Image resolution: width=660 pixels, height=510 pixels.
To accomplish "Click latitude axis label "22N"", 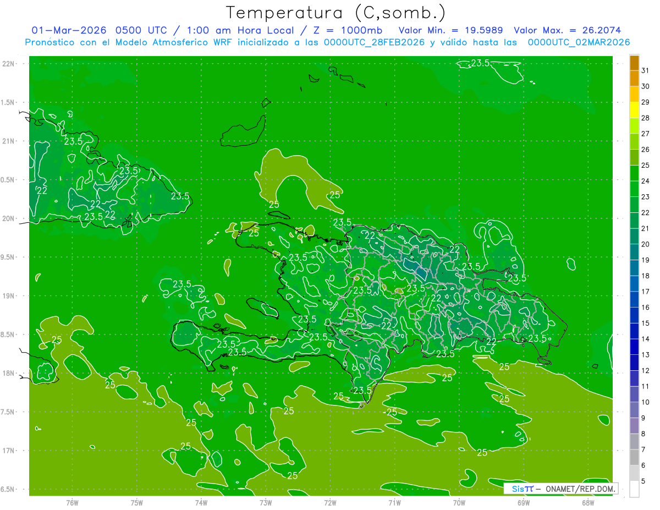I will point(9,64).
